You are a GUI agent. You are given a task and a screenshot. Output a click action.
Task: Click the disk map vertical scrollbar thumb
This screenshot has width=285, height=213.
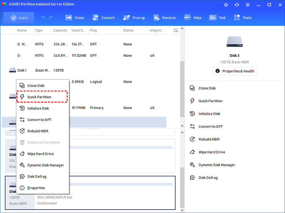[182, 187]
